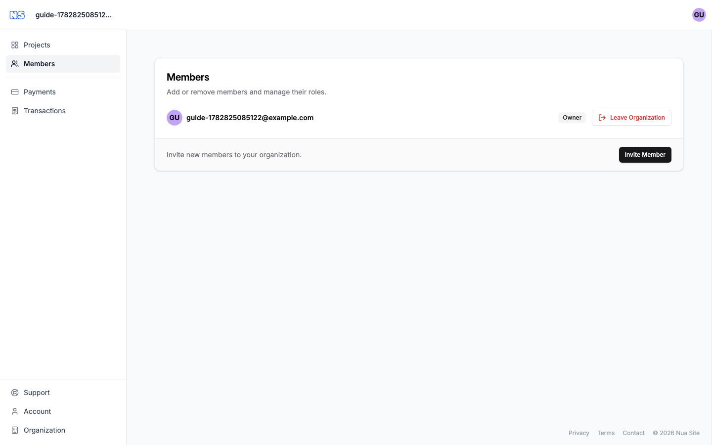This screenshot has height=445, width=712.
Task: Click the Leave Organization button
Action: click(x=631, y=118)
